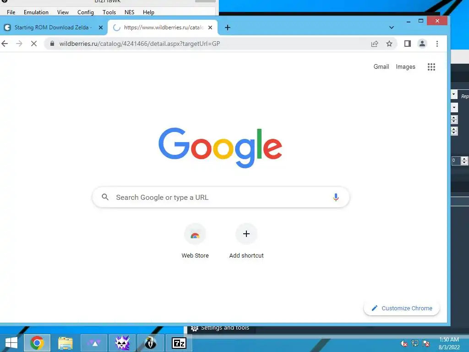The width and height of the screenshot is (469, 352).
Task: Click the magnifier icon in search box
Action: 105,197
